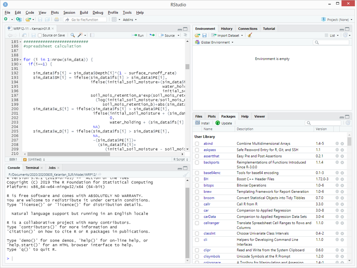Open the Global Environment dropdown
357x268 pixels.
(x=214, y=42)
